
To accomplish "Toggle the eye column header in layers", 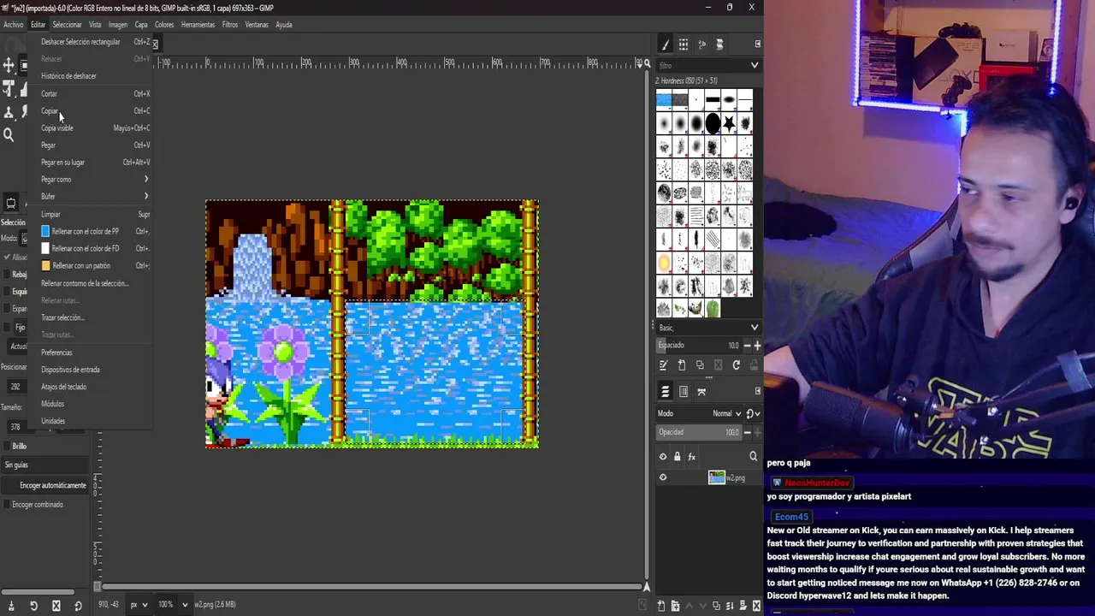I will coord(663,457).
